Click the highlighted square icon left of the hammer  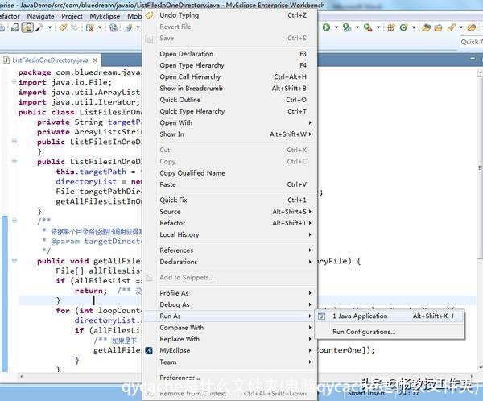[27, 27]
